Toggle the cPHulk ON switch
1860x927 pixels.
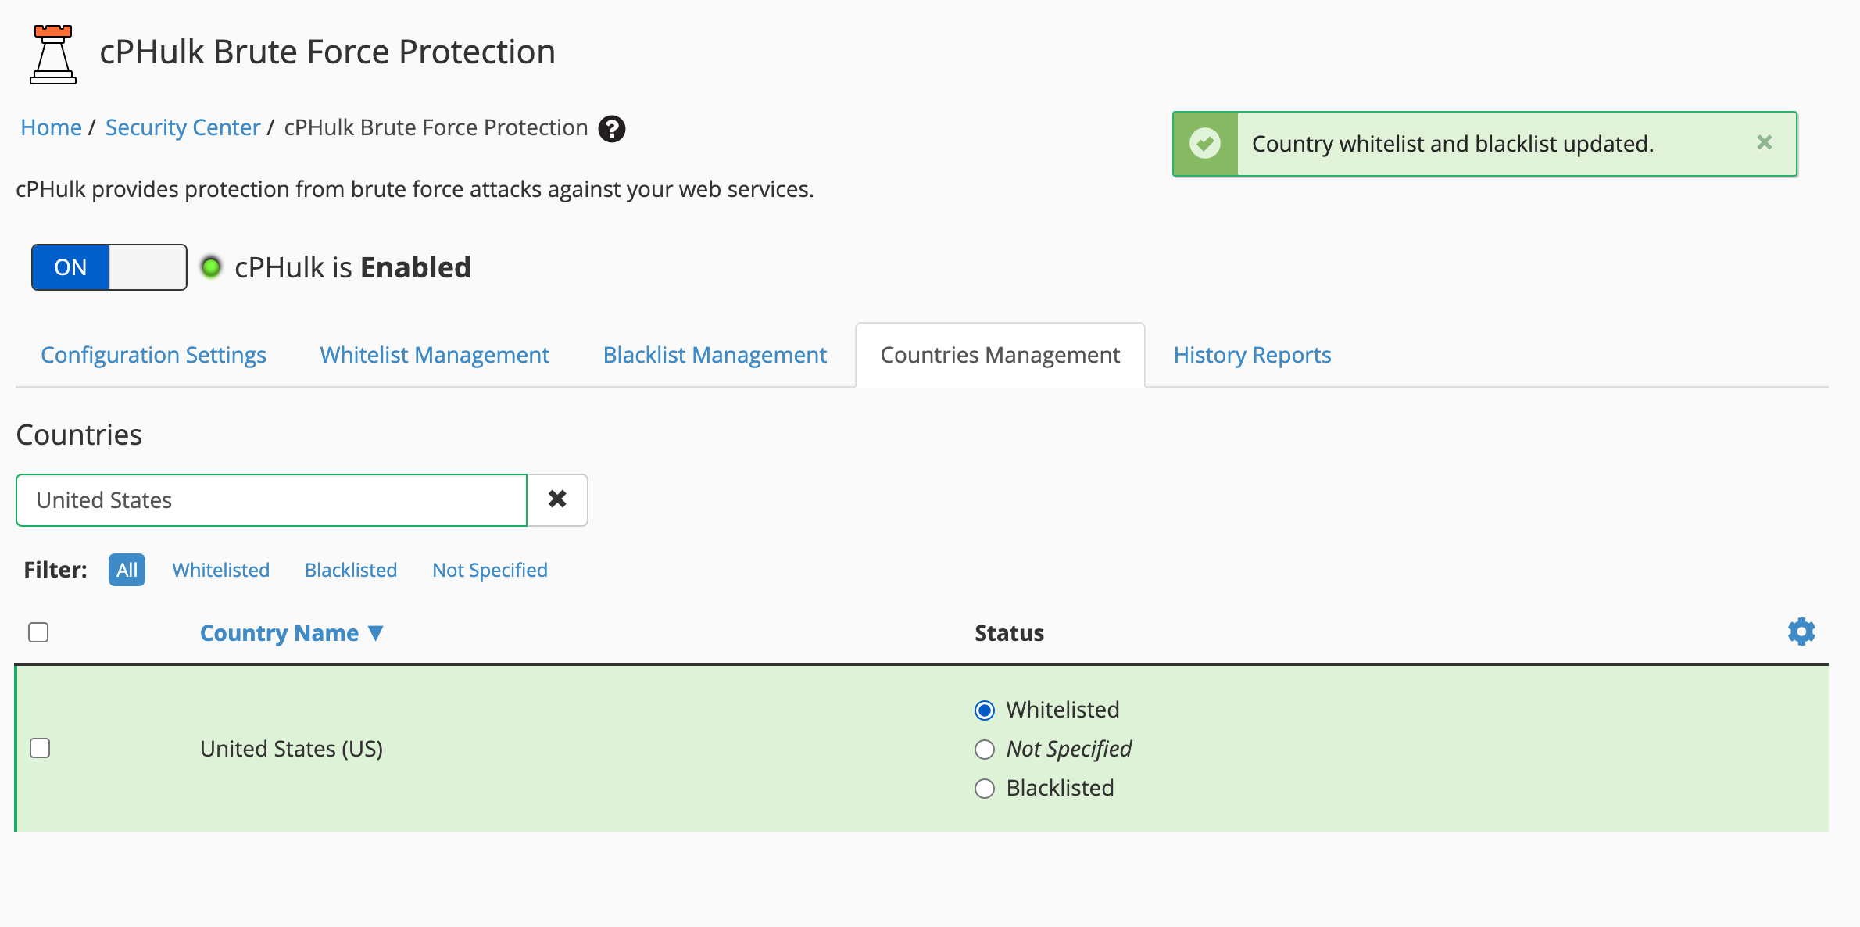click(109, 267)
